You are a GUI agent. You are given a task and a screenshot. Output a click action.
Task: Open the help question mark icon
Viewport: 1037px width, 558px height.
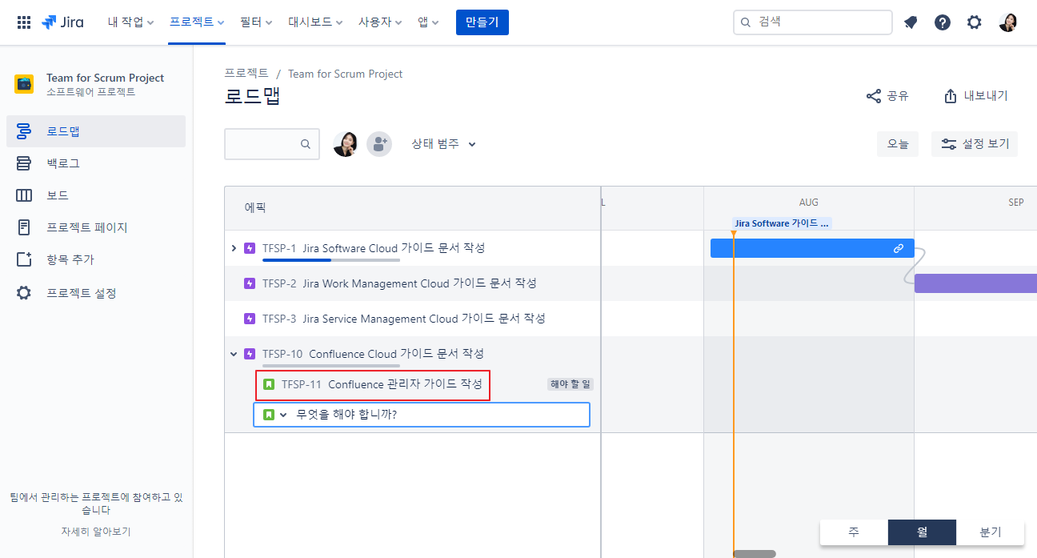pos(943,22)
